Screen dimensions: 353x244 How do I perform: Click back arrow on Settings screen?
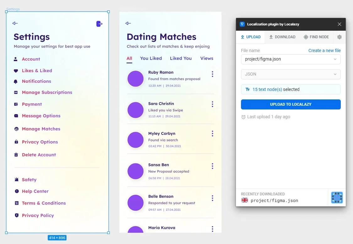[x=15, y=23]
